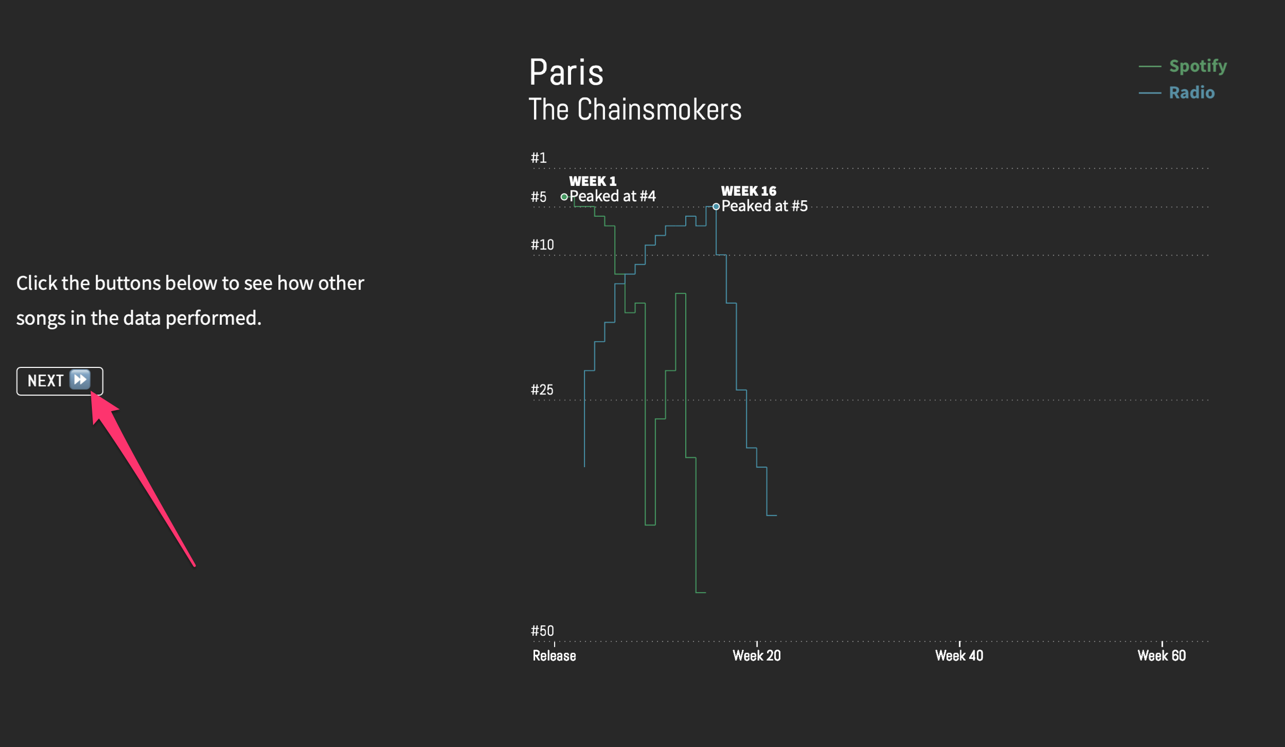
Task: Click the NEXT button
Action: tap(60, 381)
